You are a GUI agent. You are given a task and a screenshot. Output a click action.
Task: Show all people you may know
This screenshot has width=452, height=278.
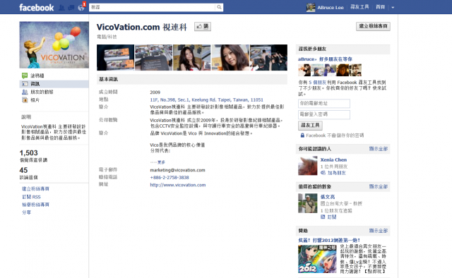(379, 149)
